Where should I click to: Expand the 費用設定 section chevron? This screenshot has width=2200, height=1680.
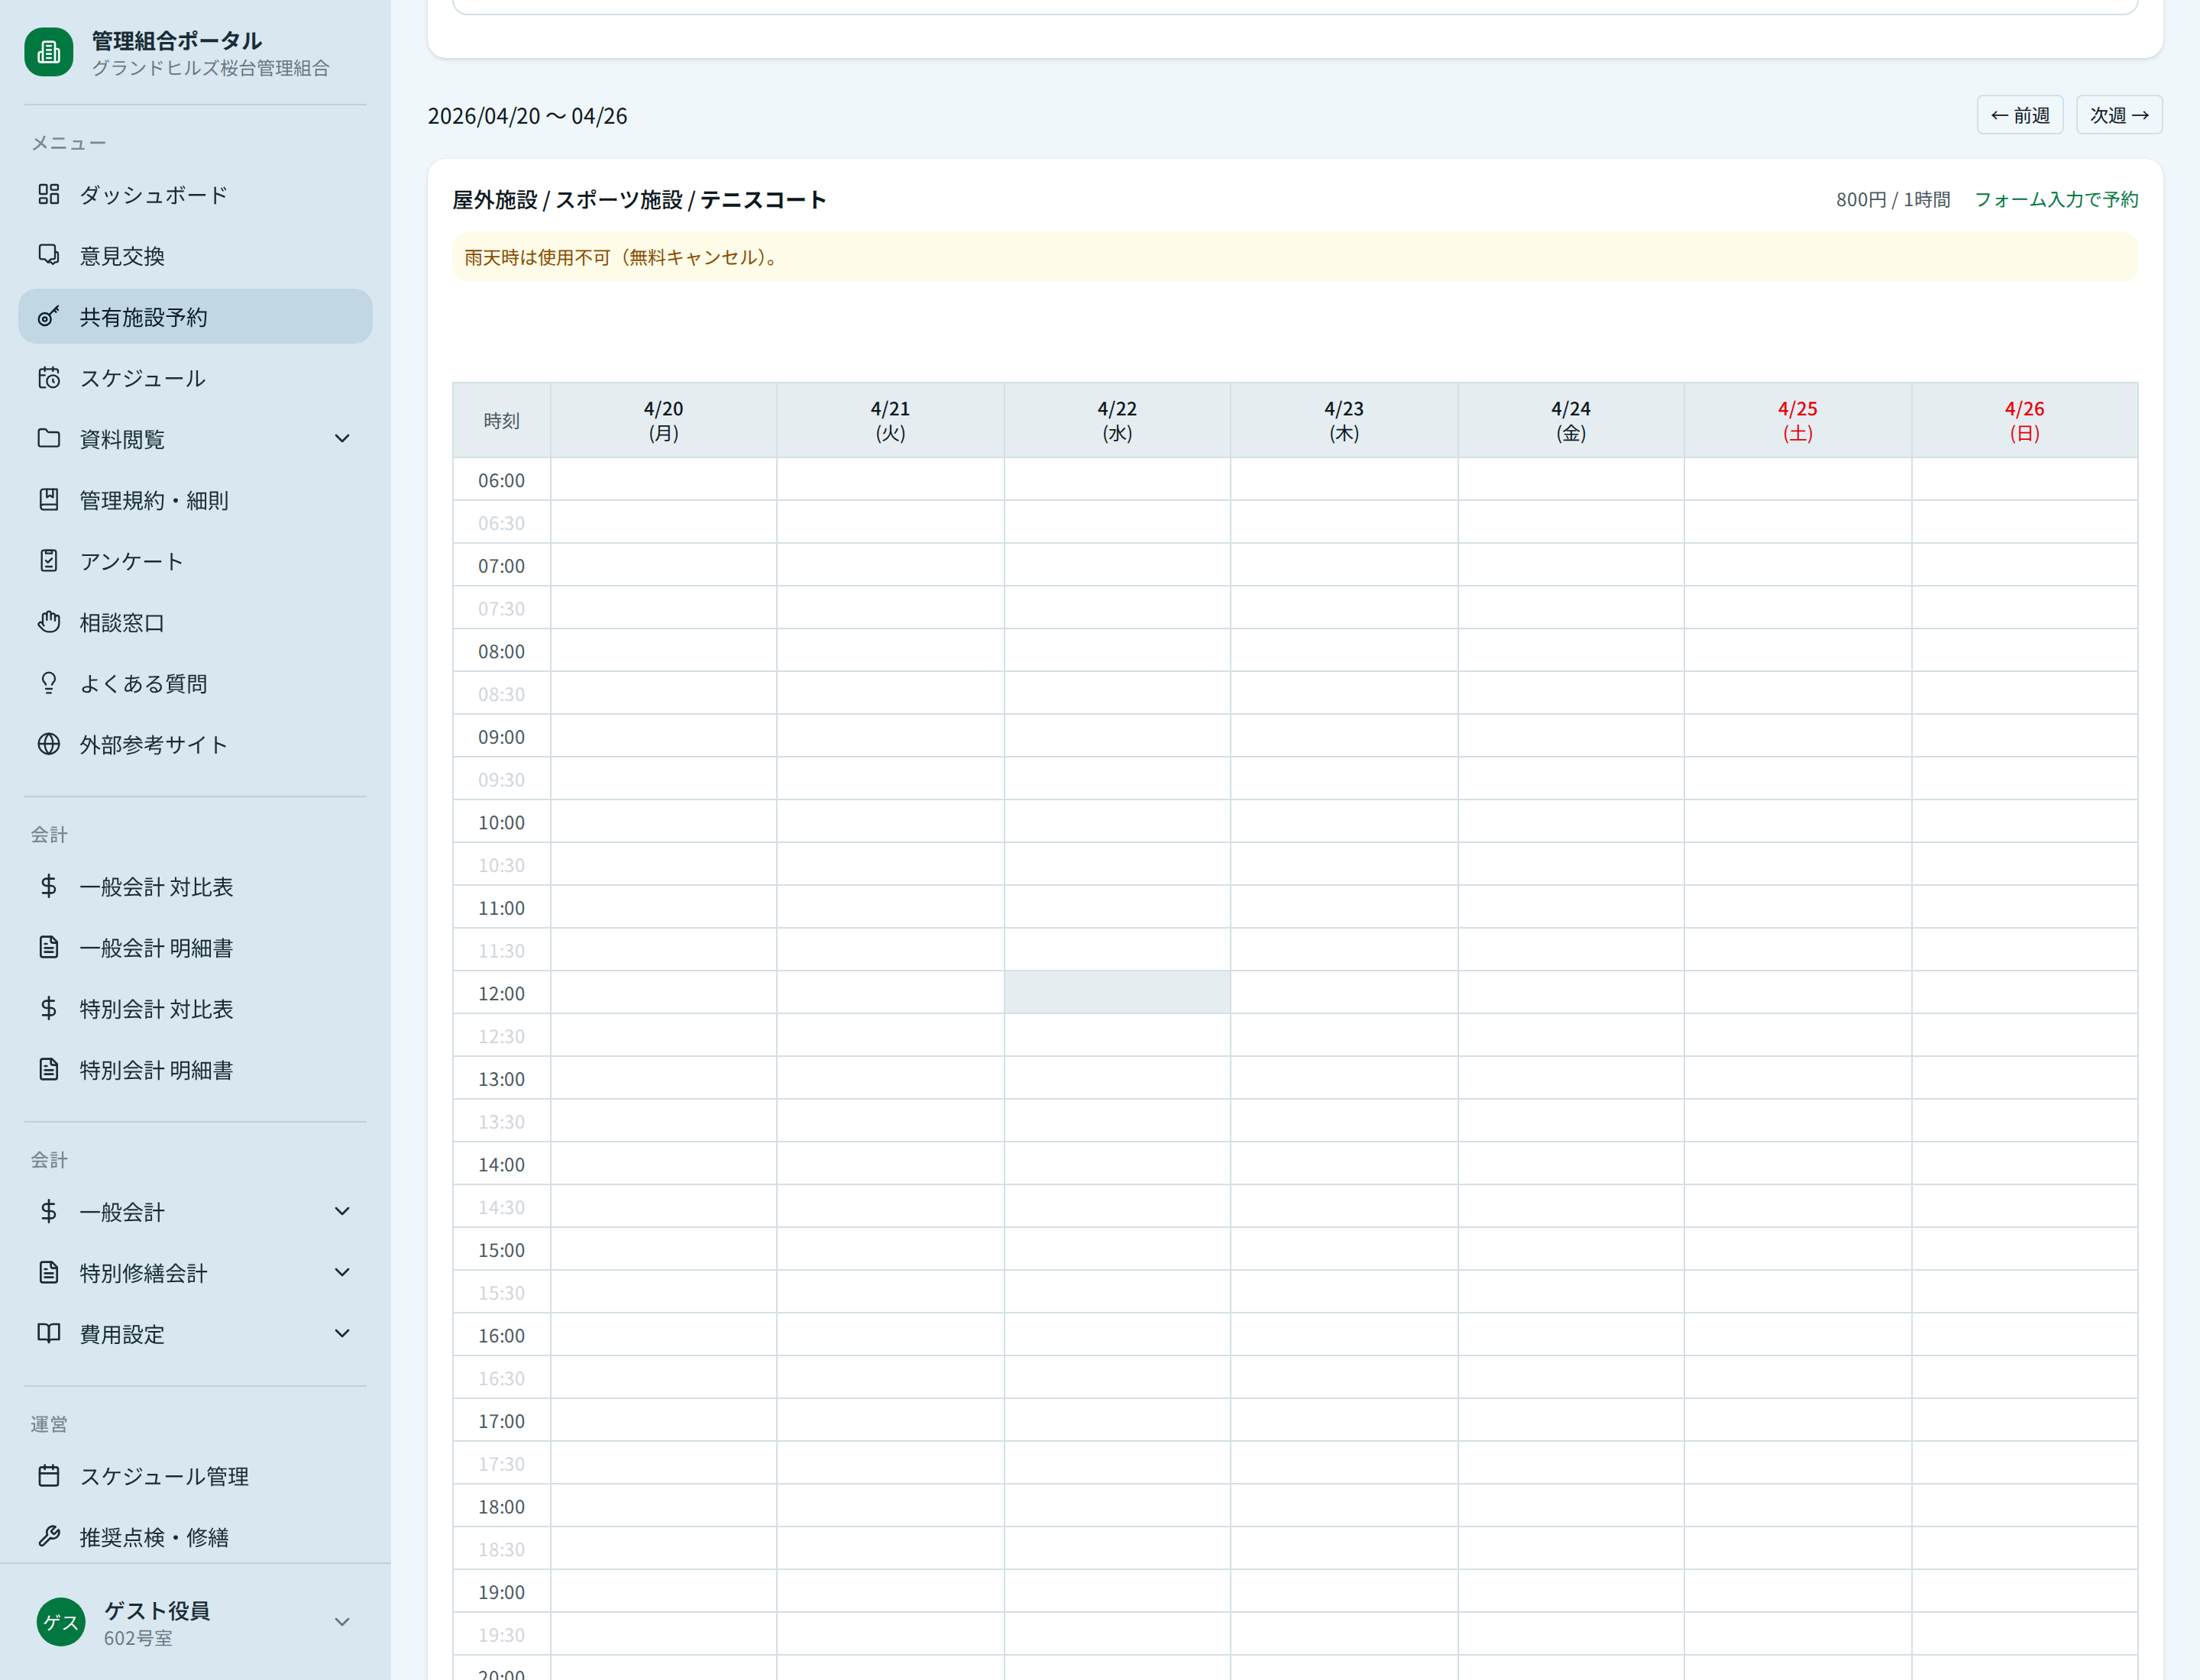pos(342,1334)
